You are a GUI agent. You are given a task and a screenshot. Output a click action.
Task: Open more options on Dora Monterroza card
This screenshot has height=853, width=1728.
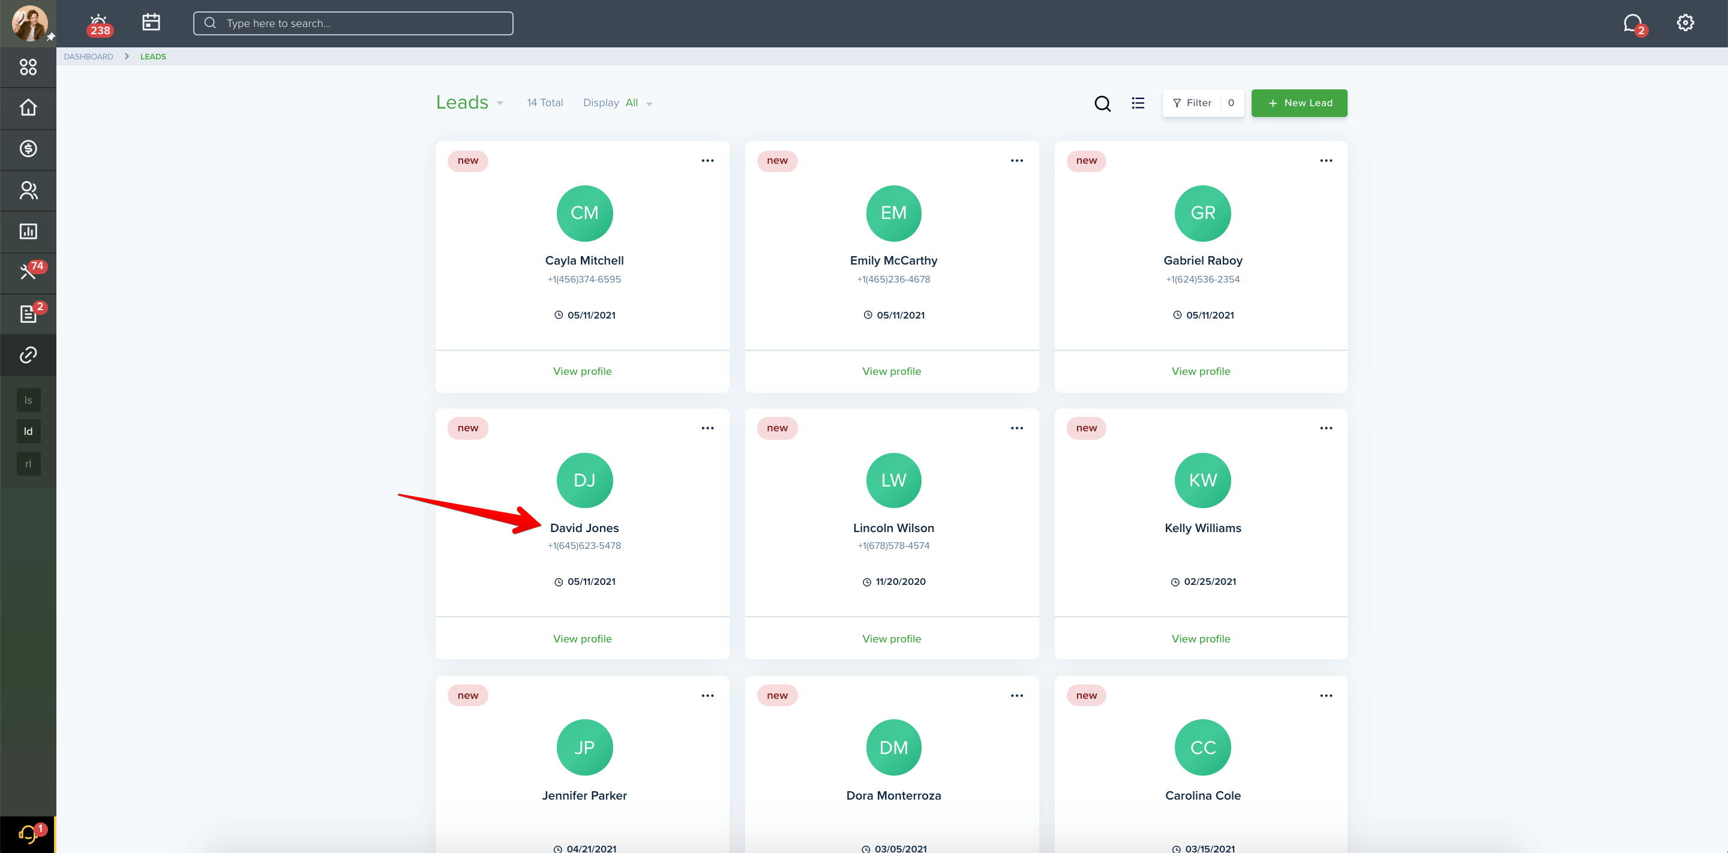tap(1016, 696)
